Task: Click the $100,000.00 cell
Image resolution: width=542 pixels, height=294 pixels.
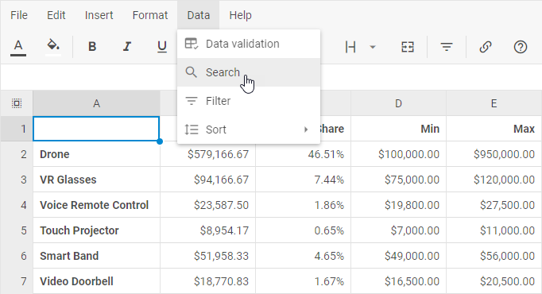Action: [398, 154]
